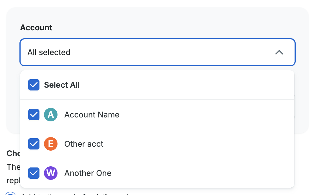This screenshot has width=314, height=195.
Task: Untick the Another One checkbox
Action: tap(34, 173)
